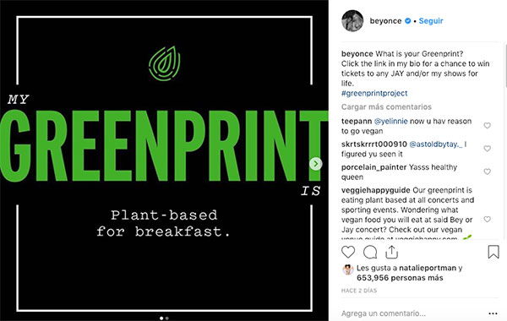Screen dimensions: 507x321
Task: Like teepann's comment
Action: (488, 125)
